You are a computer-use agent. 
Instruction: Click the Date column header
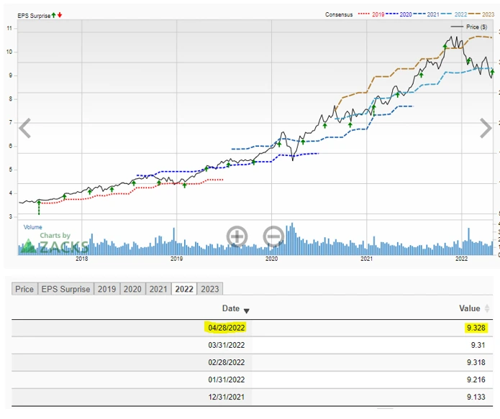231,308
